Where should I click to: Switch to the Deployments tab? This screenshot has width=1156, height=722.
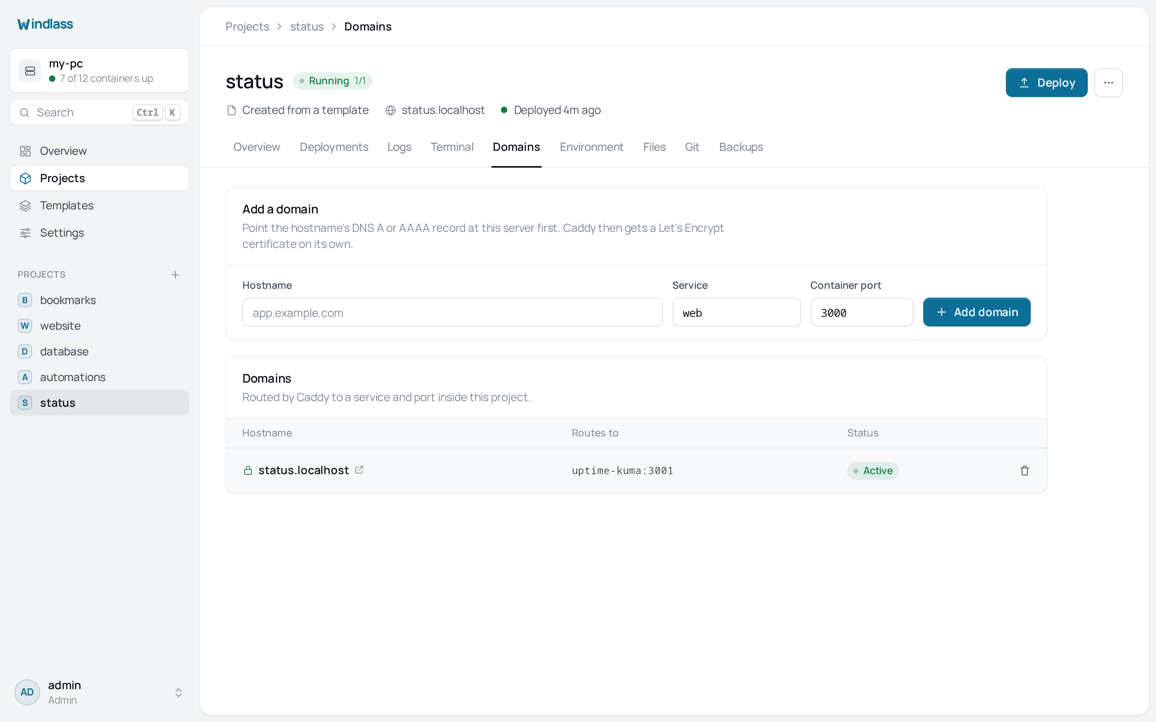click(x=334, y=147)
